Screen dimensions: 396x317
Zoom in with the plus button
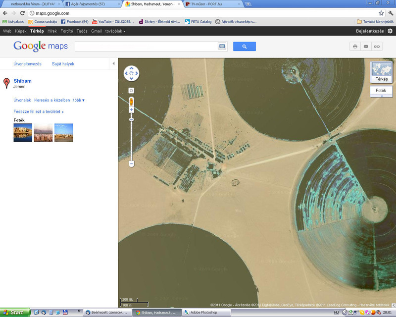[x=131, y=109]
